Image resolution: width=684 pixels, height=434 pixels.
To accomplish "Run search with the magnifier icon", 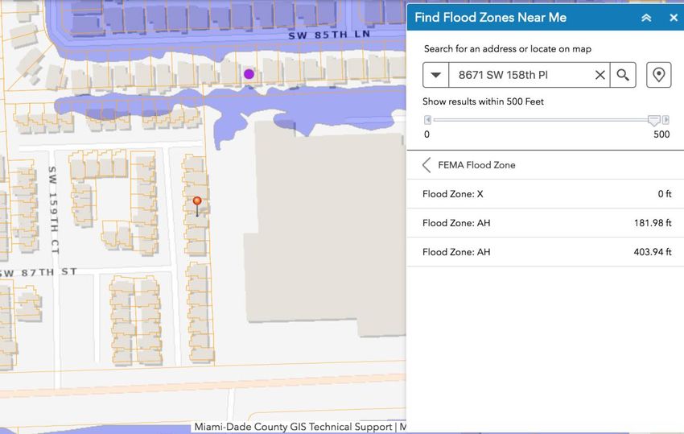I will point(623,75).
